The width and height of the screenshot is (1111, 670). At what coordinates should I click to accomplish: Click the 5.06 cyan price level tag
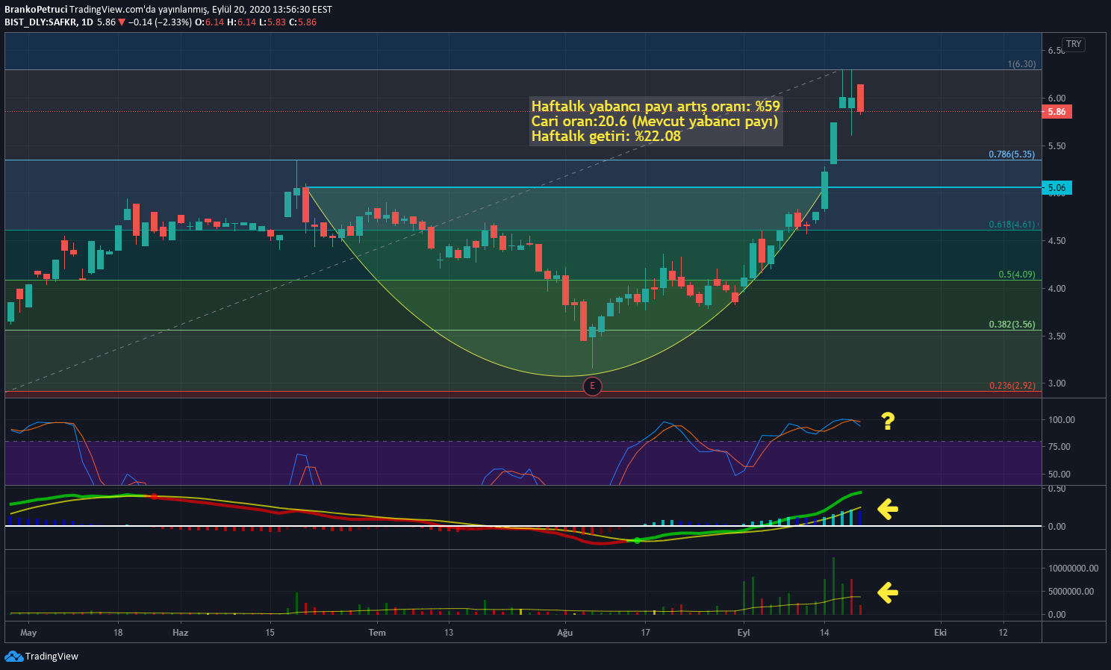tap(1056, 188)
